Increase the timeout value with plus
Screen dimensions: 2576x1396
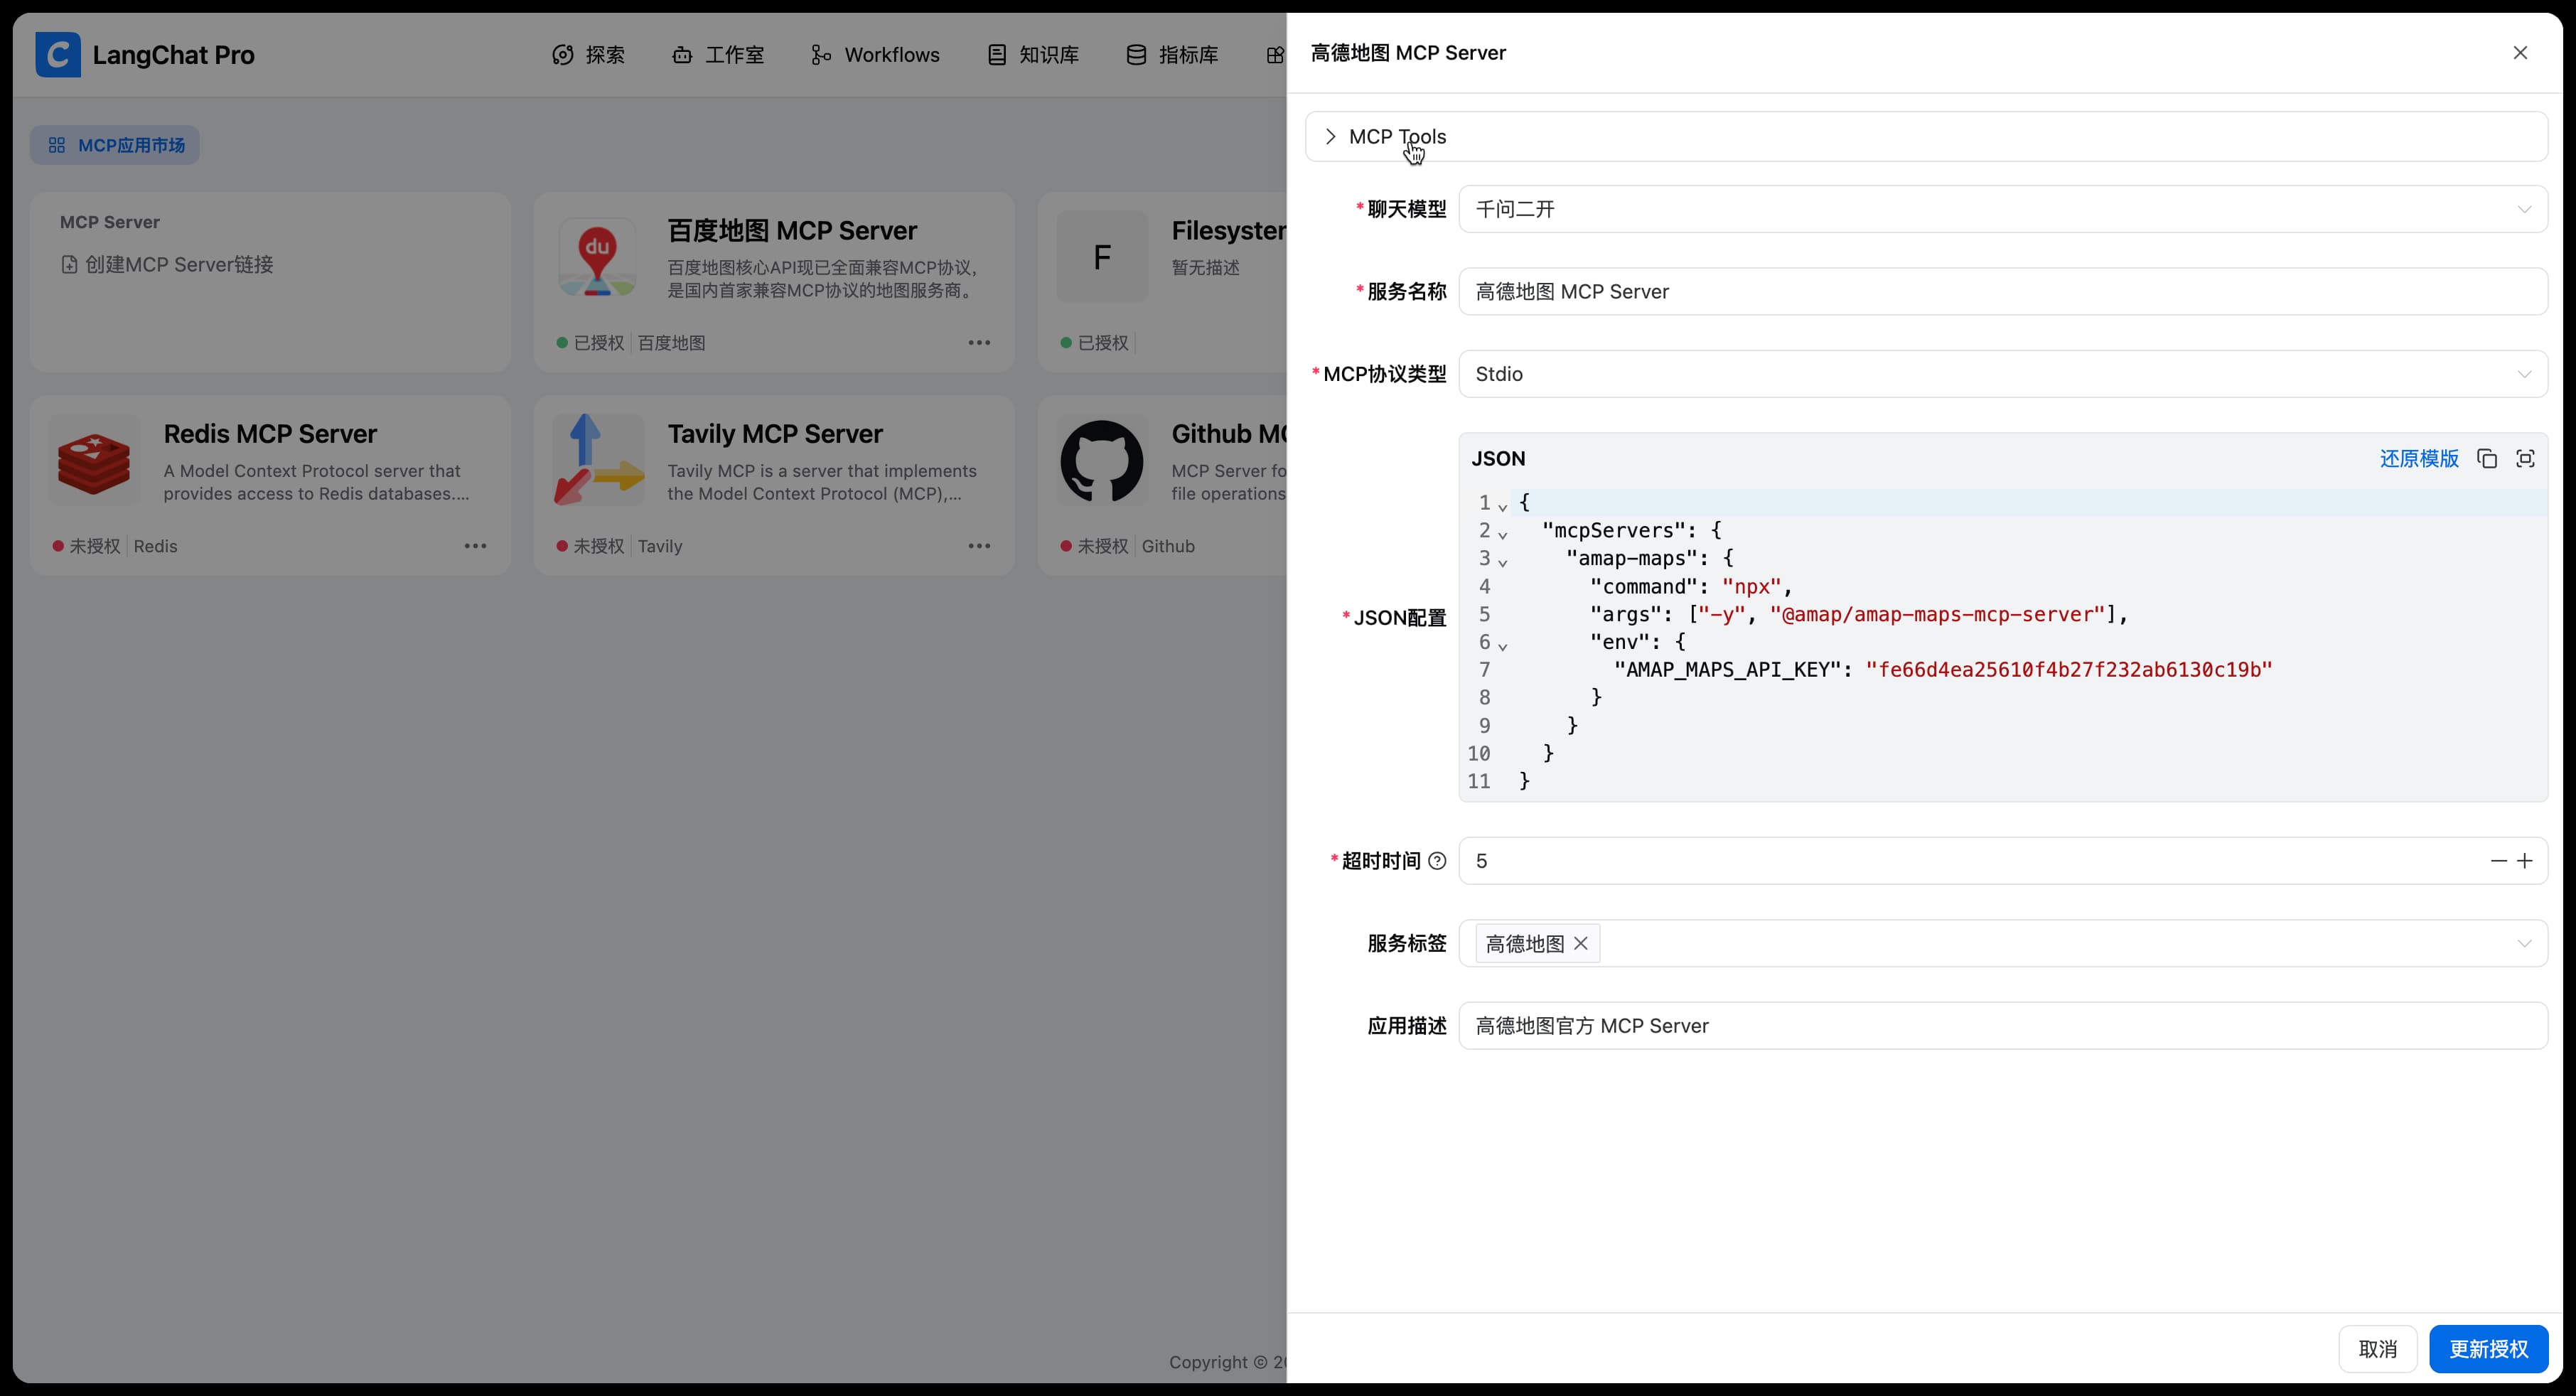2525,861
